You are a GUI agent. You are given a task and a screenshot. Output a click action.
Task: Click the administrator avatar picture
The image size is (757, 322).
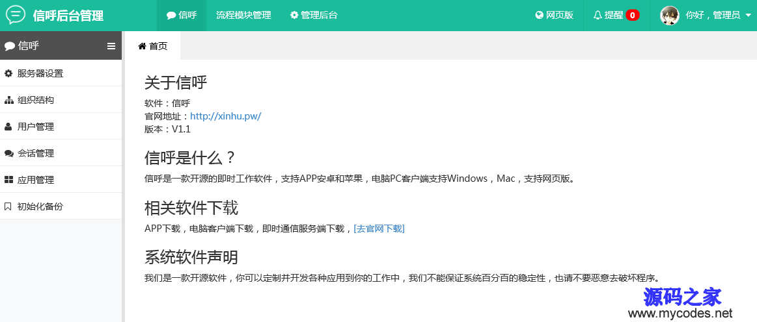point(670,16)
